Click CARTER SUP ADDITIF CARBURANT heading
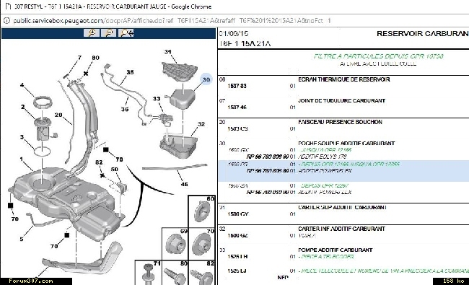This screenshot has width=469, height=285. point(343,207)
